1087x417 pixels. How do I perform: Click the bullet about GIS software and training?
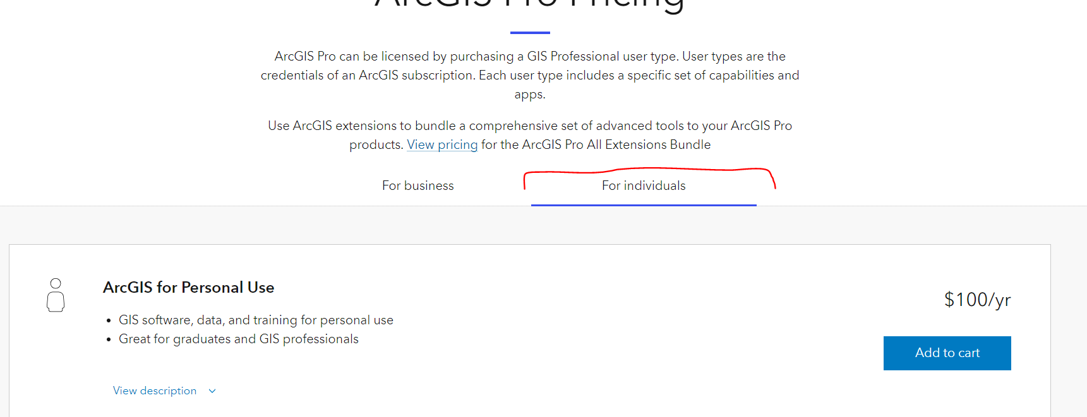(256, 320)
